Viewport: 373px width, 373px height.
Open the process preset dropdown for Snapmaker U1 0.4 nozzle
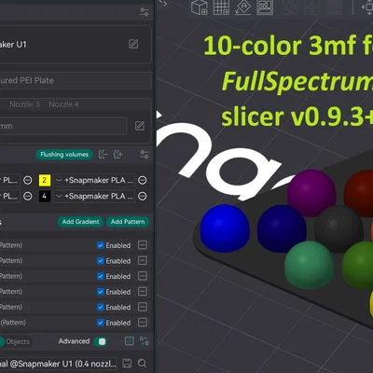click(59, 364)
